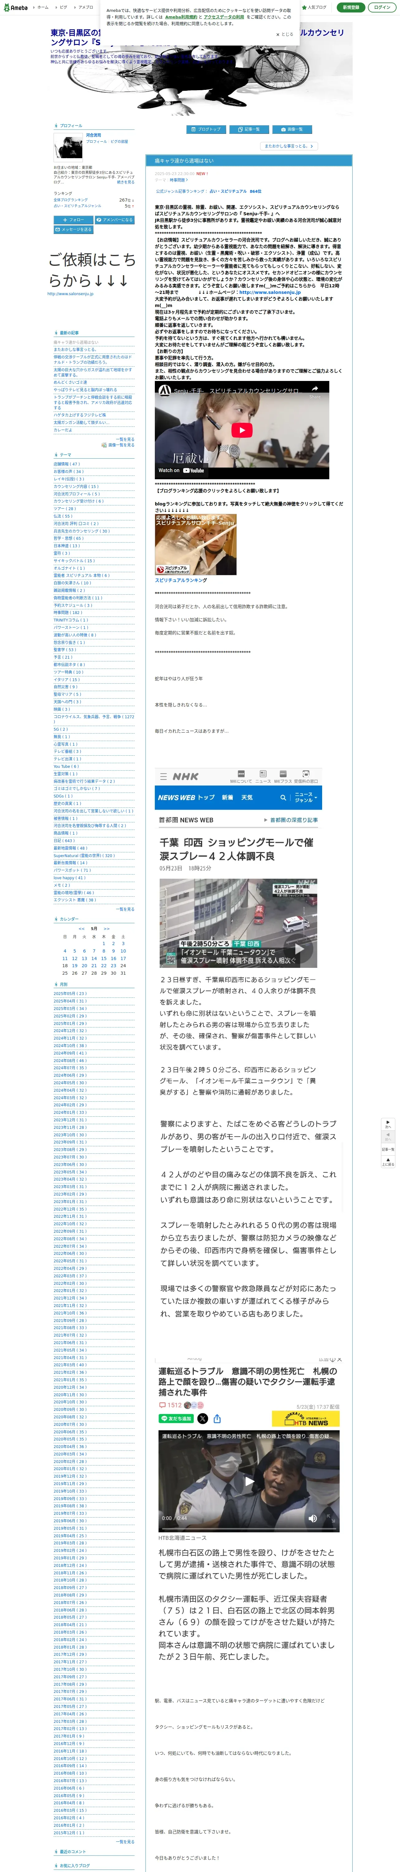400x1872 pixels.
Task: Open theme 仏法 ( 55 )
Action: 63,517
